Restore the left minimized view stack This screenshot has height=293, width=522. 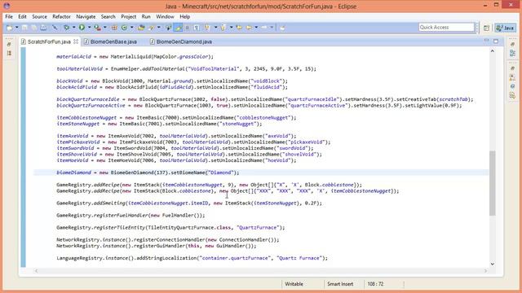point(9,44)
